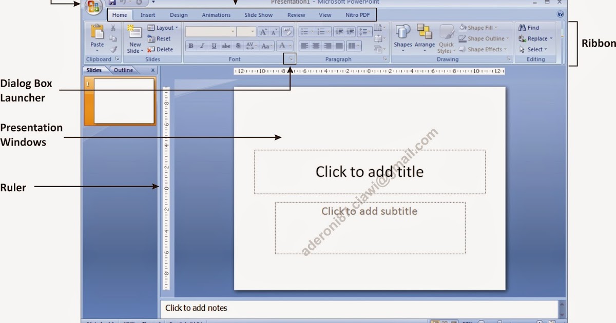
Task: Toggle Strikethrough formatting
Action: pos(226,46)
